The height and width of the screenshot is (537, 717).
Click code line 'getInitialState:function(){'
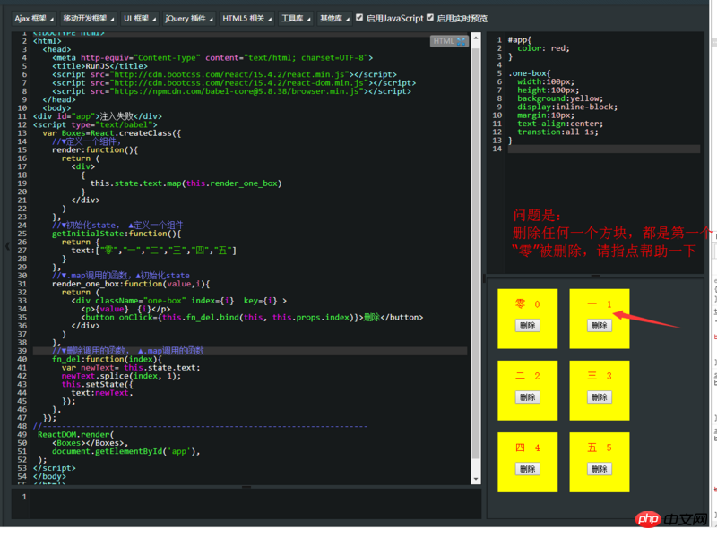(x=117, y=234)
